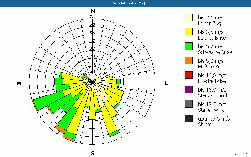This screenshot has width=251, height=157.
Task: Click the W compass label
Action: pos(19,83)
